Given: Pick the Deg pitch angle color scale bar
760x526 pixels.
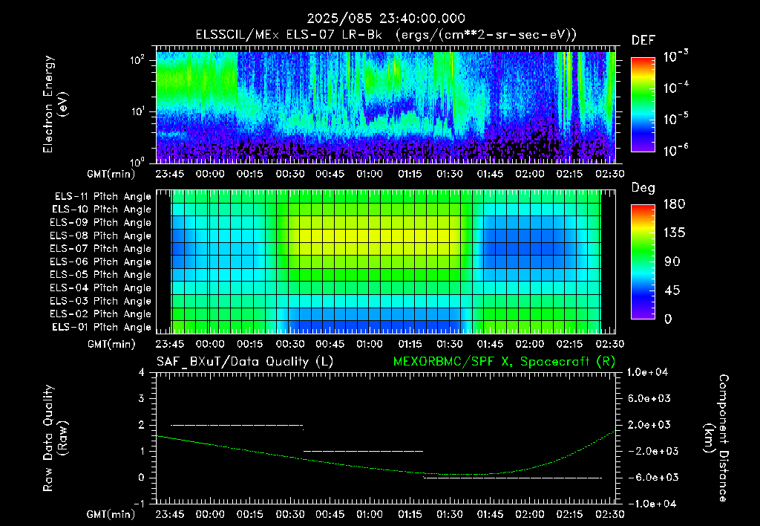Looking at the screenshot, I should coord(643,262).
